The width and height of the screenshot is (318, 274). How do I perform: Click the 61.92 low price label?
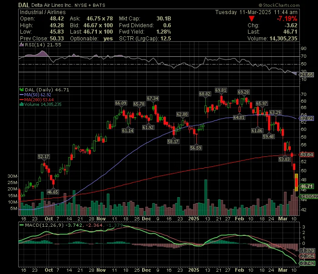[148, 127]
